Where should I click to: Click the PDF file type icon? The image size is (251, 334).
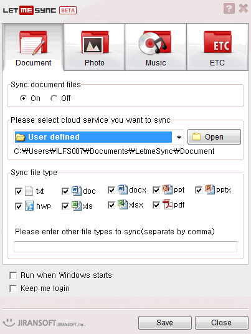pos(168,204)
